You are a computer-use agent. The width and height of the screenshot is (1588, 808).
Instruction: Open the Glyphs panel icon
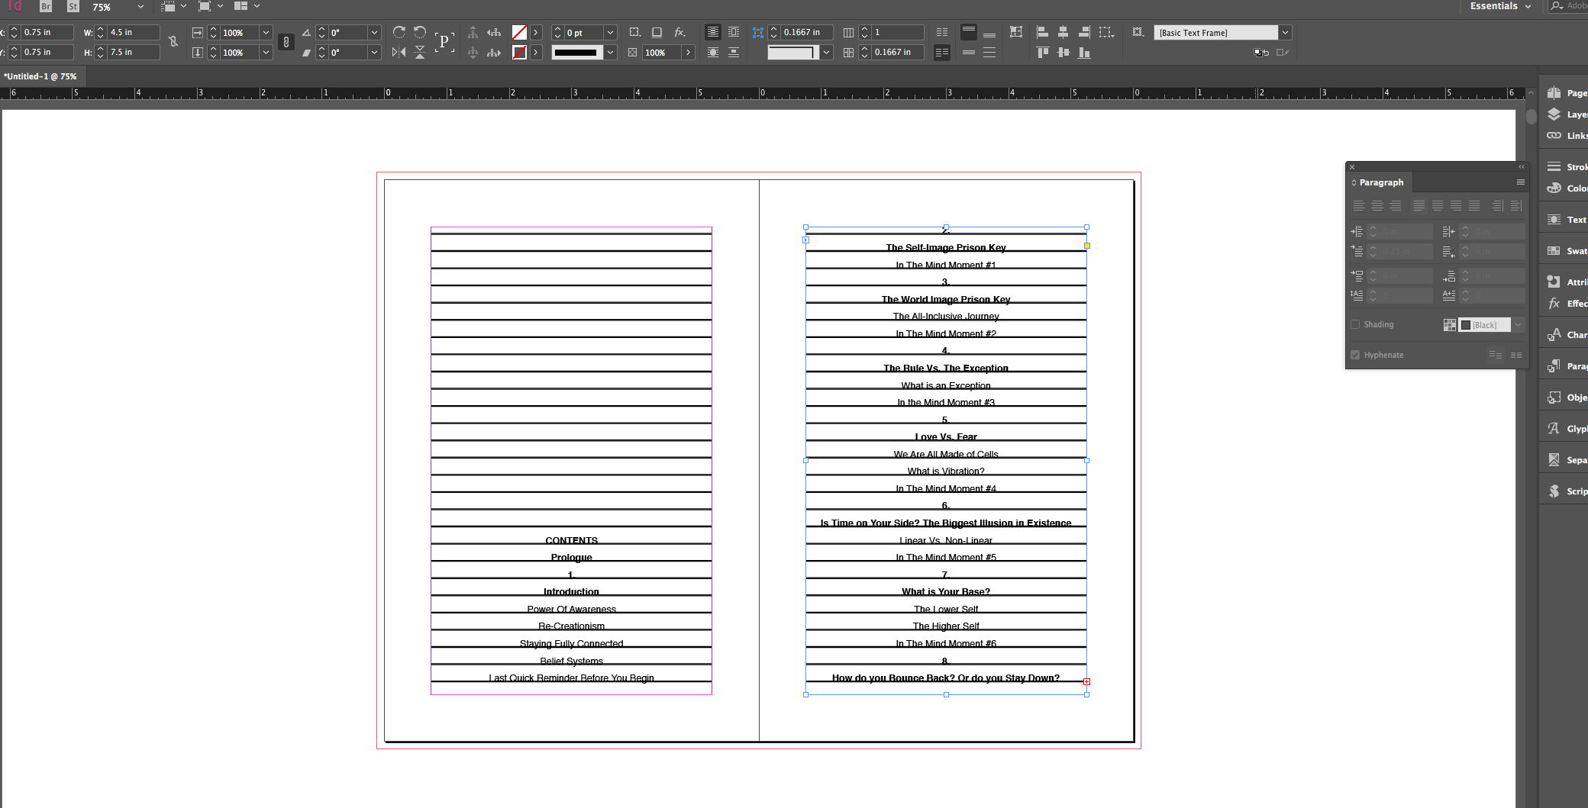1565,429
